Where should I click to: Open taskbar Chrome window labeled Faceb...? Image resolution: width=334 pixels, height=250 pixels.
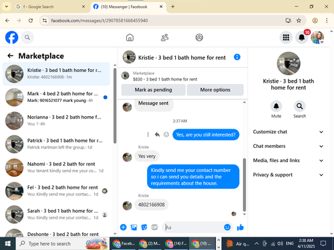[x=124, y=243]
